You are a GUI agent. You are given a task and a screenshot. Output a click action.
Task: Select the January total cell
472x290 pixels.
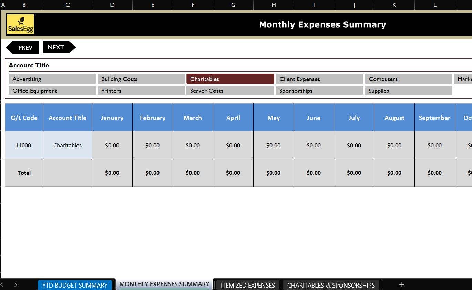[x=112, y=173]
